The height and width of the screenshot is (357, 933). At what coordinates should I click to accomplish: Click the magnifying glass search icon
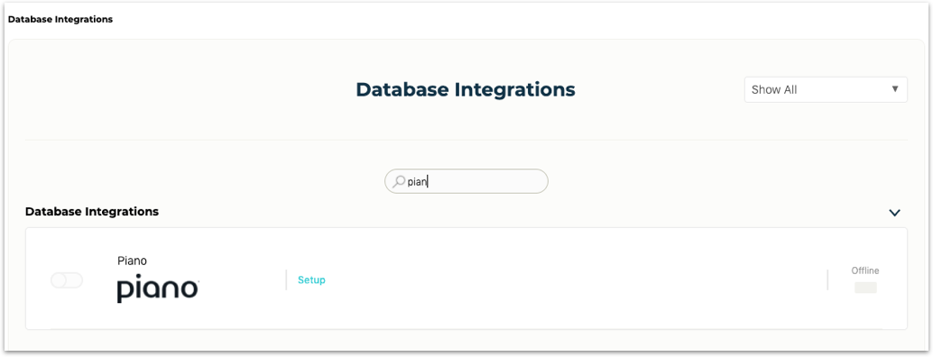click(x=399, y=181)
